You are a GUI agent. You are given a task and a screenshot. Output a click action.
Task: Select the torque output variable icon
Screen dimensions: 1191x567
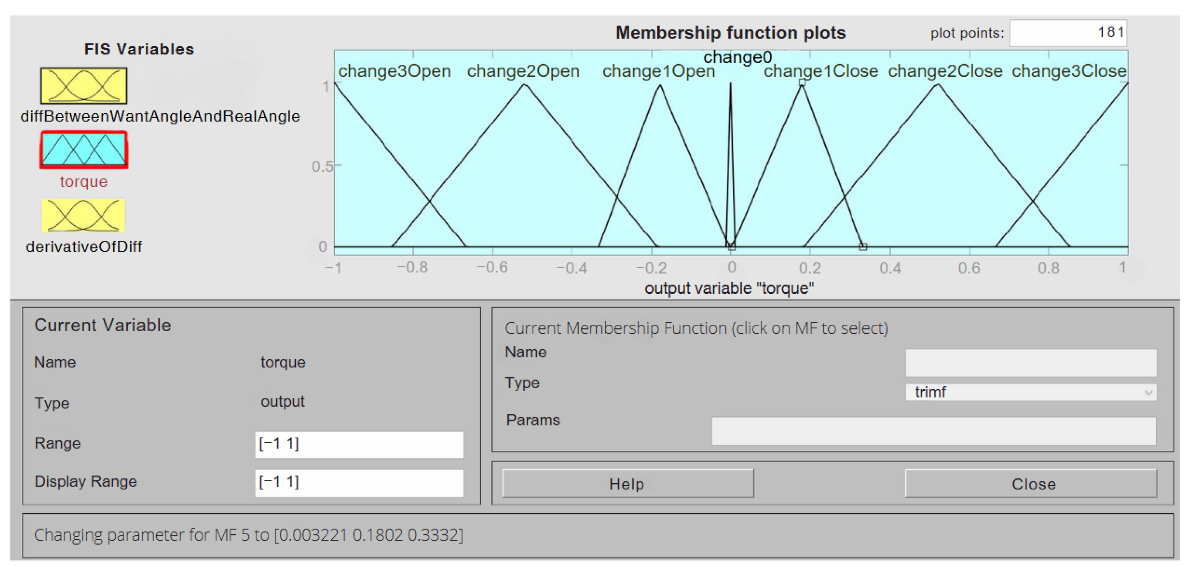coord(84,150)
